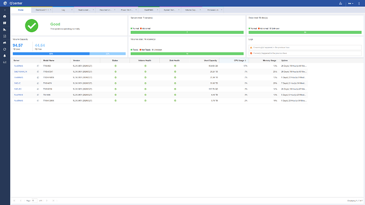Close the Volume Cap... tab

point(200,10)
